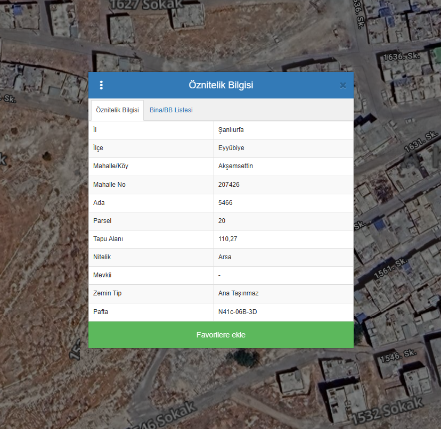Click the Şanlıurfa value in the İl row

coord(231,130)
